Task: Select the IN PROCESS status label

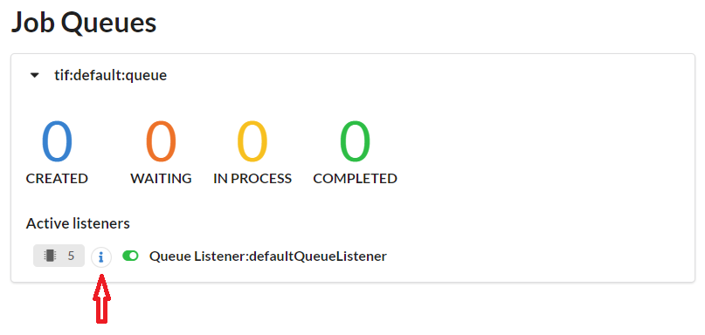Action: pos(252,179)
